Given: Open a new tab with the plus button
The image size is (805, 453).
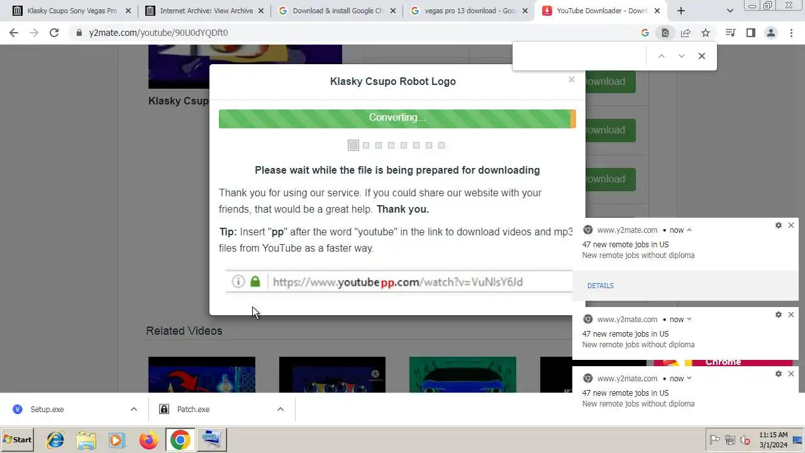Looking at the screenshot, I should tap(680, 11).
